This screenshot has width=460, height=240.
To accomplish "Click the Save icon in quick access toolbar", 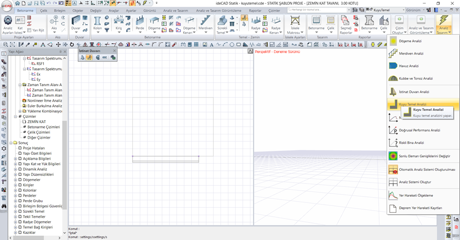I will (36, 3).
